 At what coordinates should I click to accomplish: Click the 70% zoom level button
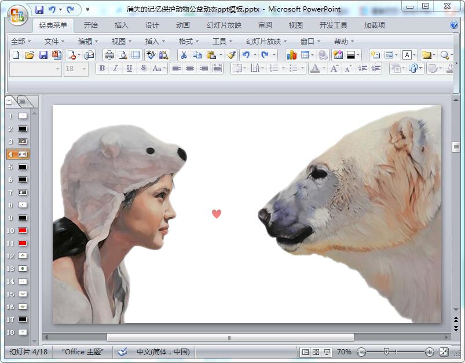point(344,352)
